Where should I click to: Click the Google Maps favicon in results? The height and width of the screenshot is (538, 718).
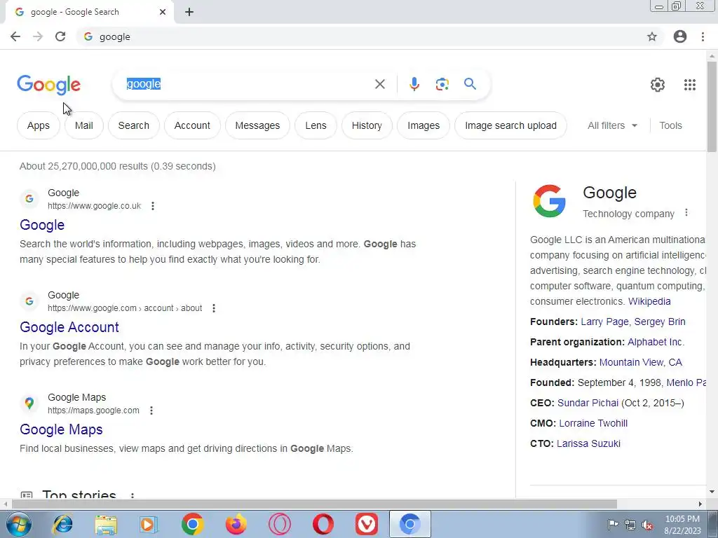pos(29,403)
